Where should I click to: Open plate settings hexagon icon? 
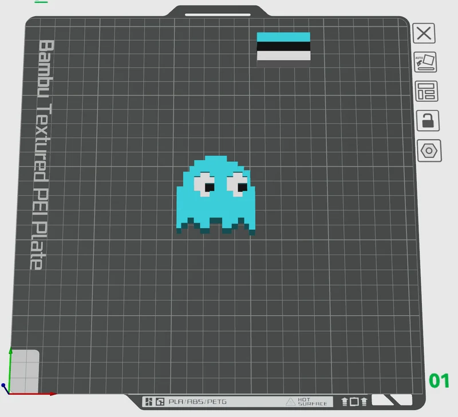[429, 150]
